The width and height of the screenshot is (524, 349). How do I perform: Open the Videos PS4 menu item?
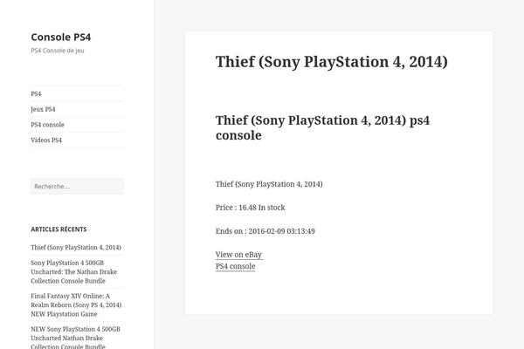pyautogui.click(x=46, y=140)
